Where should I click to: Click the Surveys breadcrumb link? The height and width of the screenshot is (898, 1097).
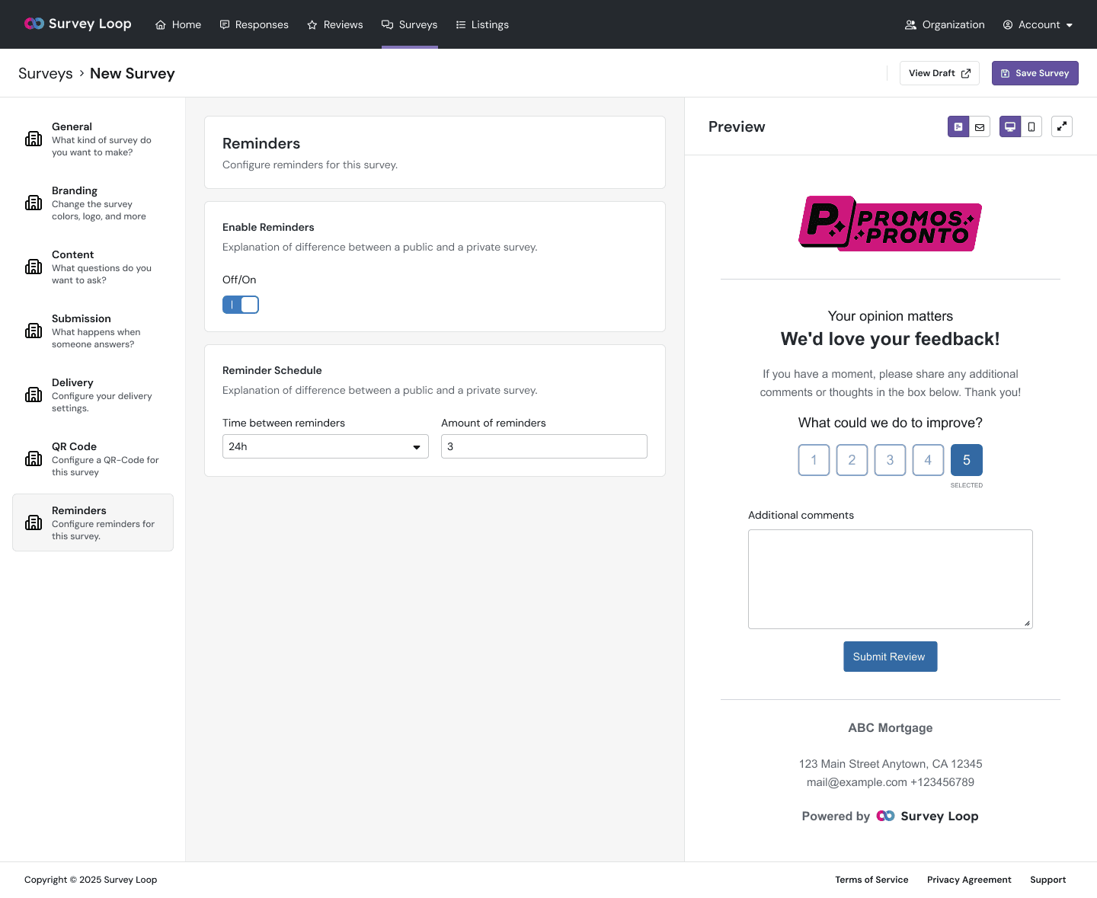[46, 73]
